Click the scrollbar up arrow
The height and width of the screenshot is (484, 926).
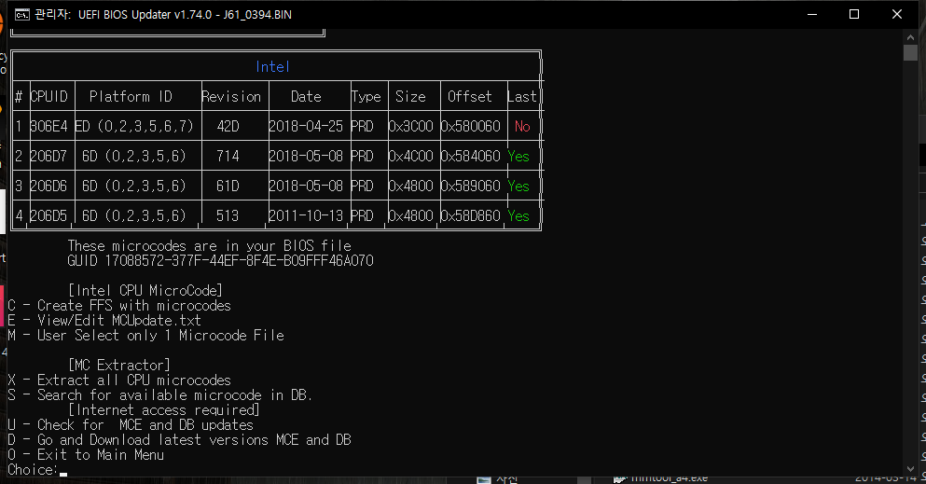pyautogui.click(x=910, y=36)
